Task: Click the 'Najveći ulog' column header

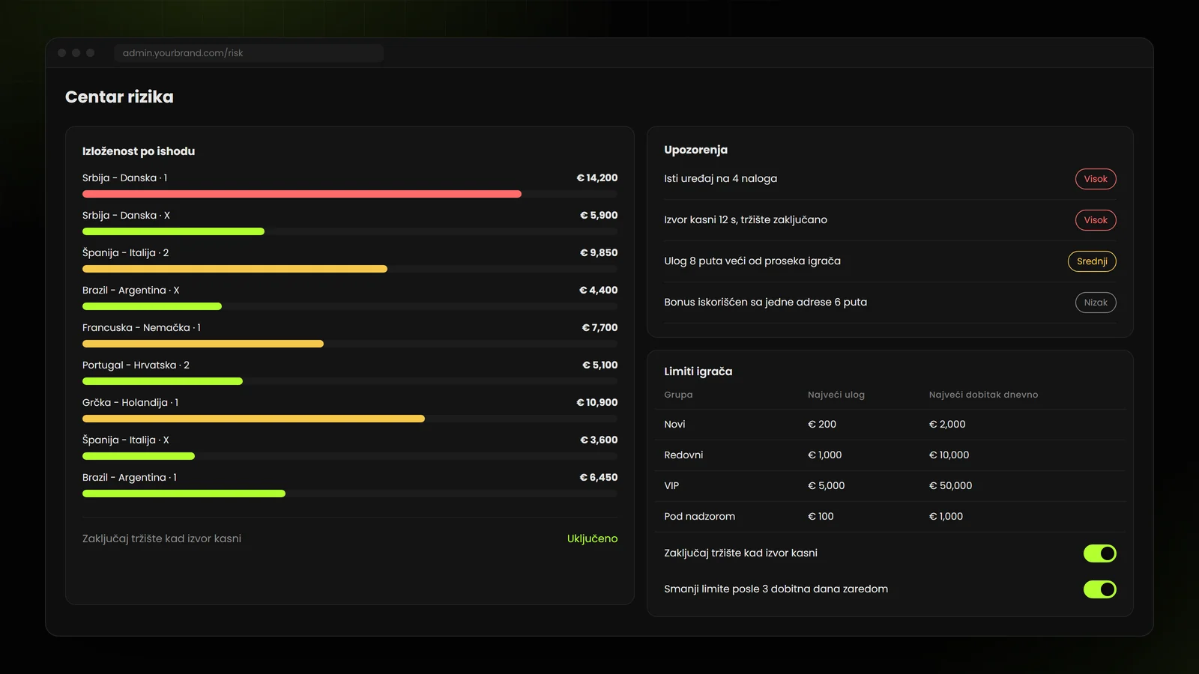Action: click(836, 395)
